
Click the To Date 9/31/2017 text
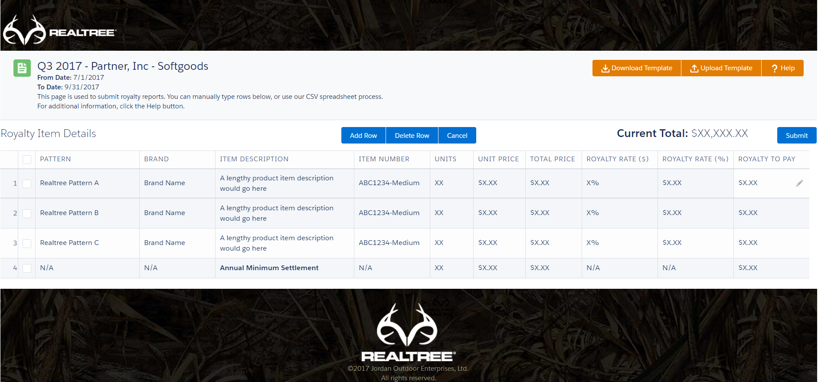(68, 87)
